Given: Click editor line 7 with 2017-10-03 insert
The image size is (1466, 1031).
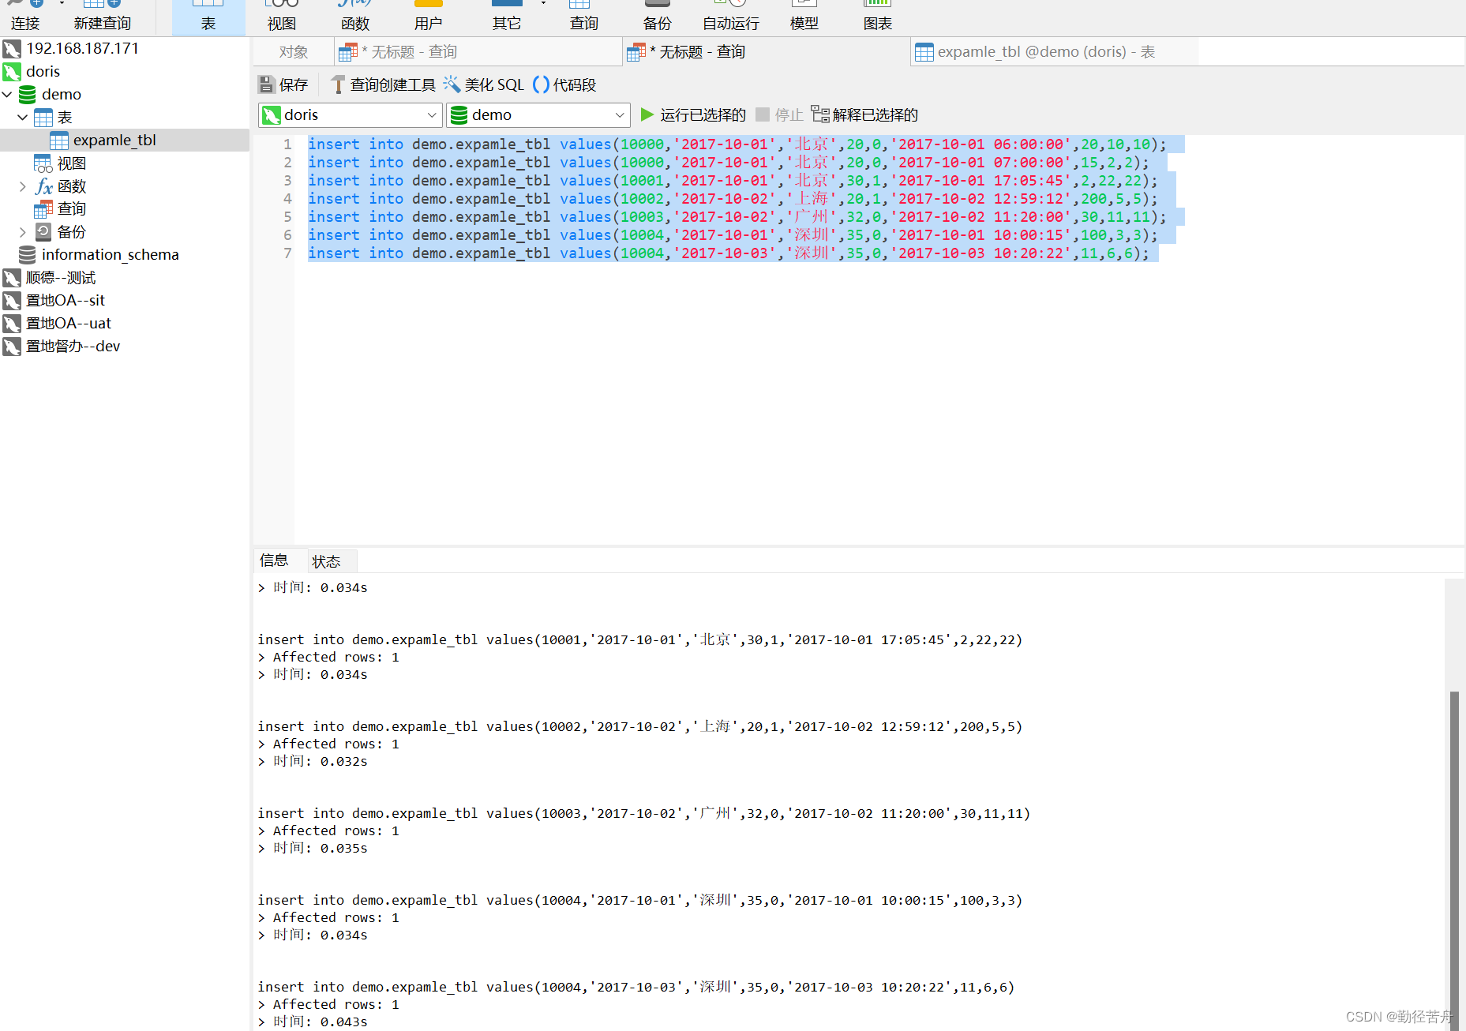Looking at the screenshot, I should coord(728,253).
